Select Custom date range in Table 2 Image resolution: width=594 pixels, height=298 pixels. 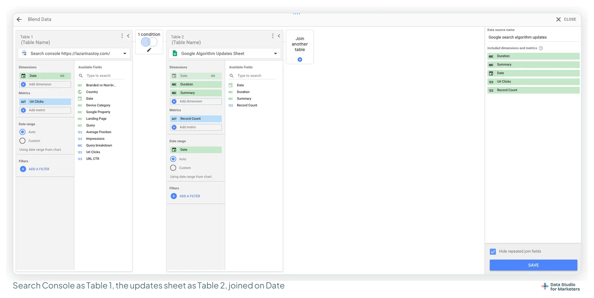coord(173,168)
